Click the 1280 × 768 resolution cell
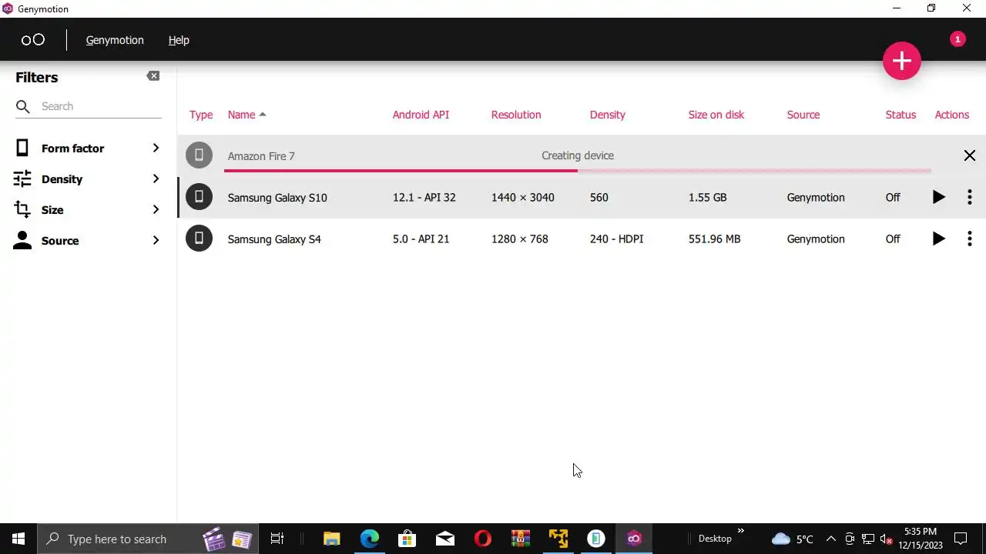986x554 pixels. pos(519,239)
